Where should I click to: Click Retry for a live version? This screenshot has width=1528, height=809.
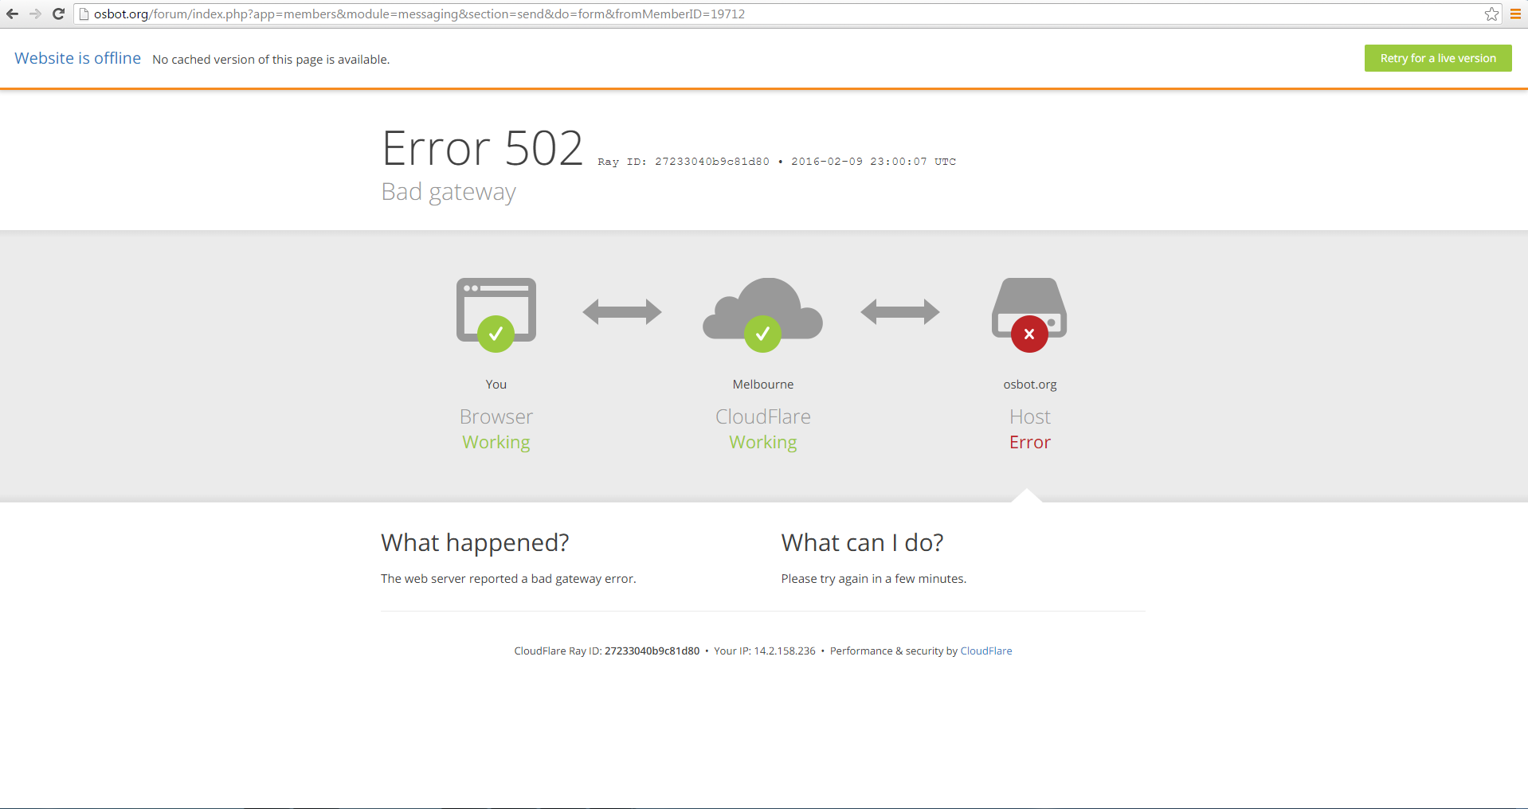(x=1438, y=58)
